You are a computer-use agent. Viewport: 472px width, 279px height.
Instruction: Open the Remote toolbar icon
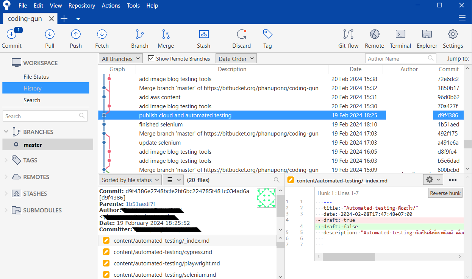[x=375, y=38]
